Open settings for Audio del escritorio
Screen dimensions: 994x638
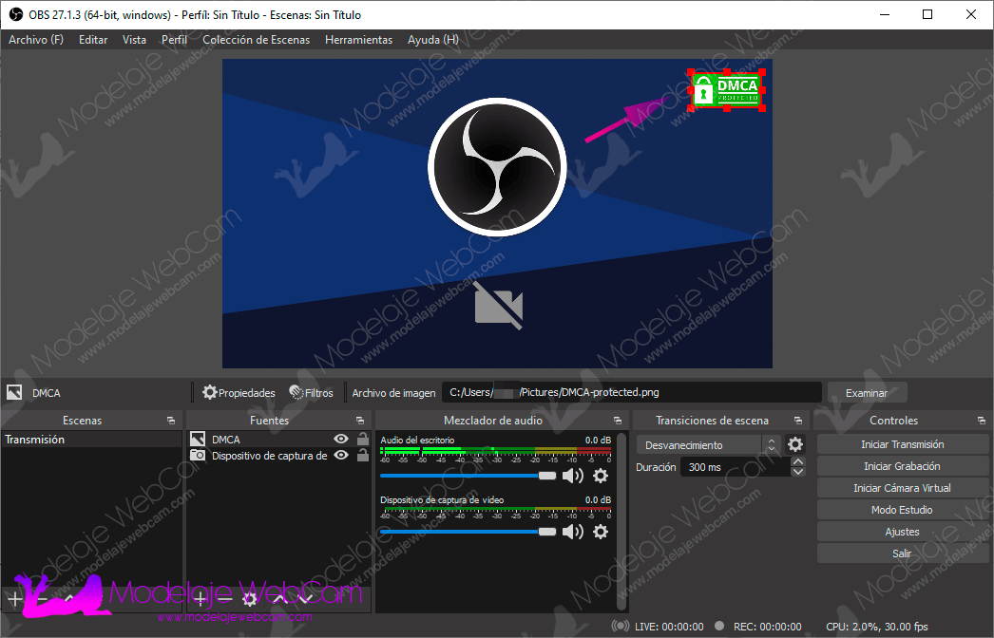click(600, 476)
